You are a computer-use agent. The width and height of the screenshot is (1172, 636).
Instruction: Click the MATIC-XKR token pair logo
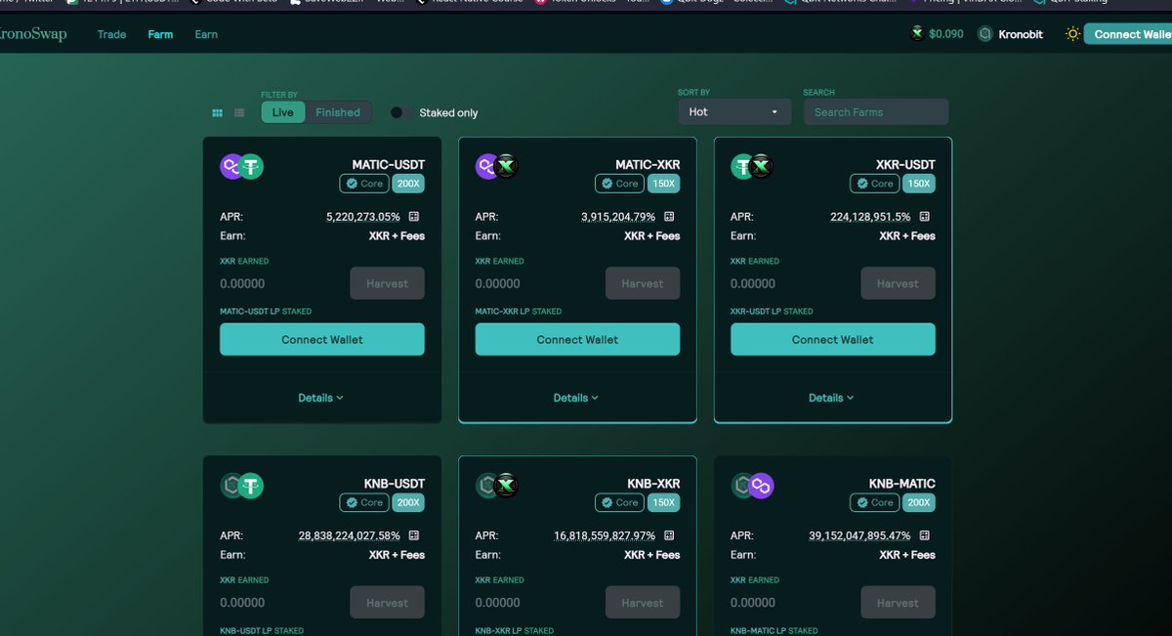click(x=497, y=167)
